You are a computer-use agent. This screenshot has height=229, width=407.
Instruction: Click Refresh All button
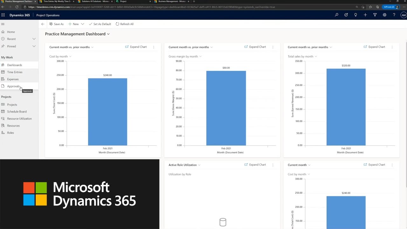click(x=124, y=24)
